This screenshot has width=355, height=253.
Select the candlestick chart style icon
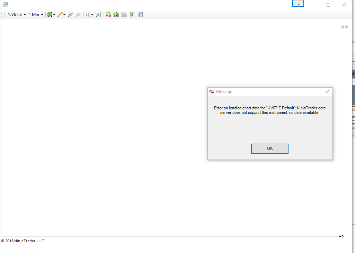50,15
